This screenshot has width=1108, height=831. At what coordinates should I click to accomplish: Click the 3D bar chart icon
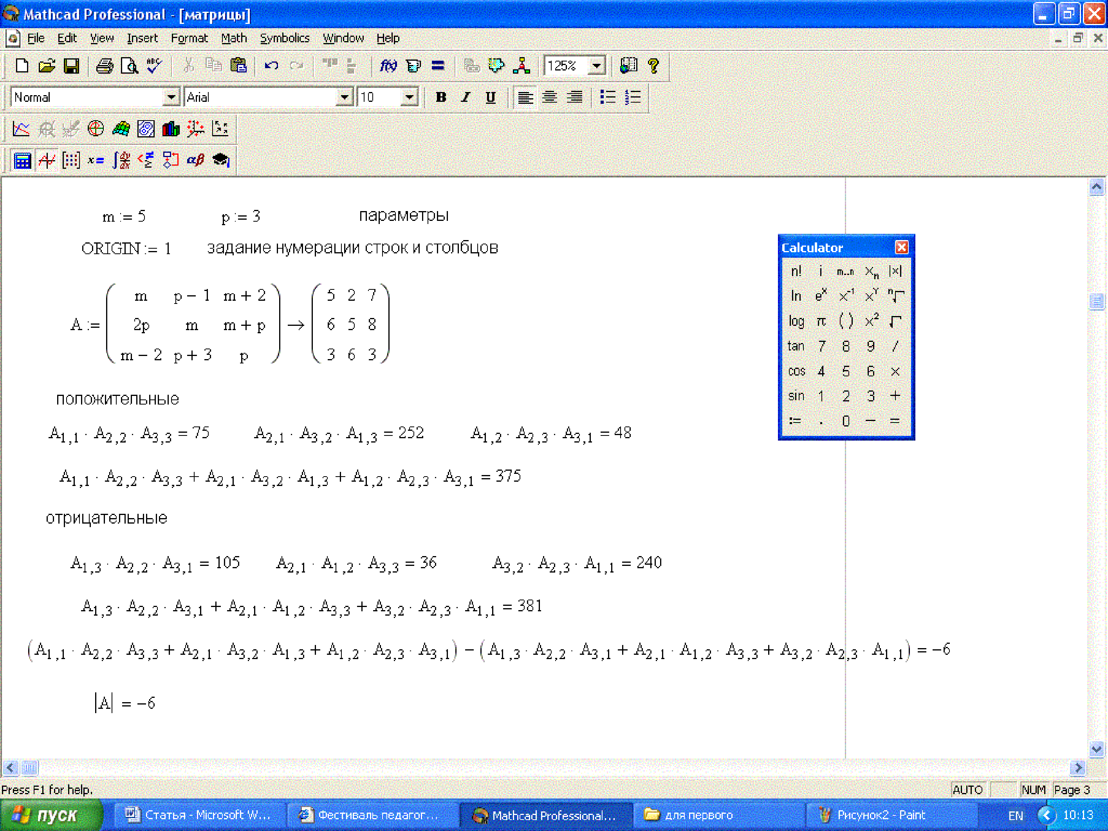[171, 129]
